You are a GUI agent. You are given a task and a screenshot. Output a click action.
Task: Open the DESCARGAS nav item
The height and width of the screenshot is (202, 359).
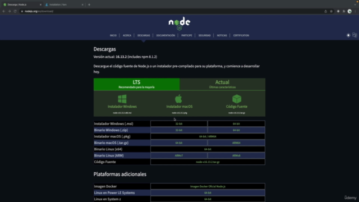point(144,35)
